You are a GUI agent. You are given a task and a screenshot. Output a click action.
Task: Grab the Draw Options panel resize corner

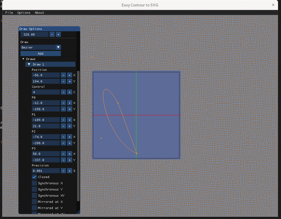78,212
